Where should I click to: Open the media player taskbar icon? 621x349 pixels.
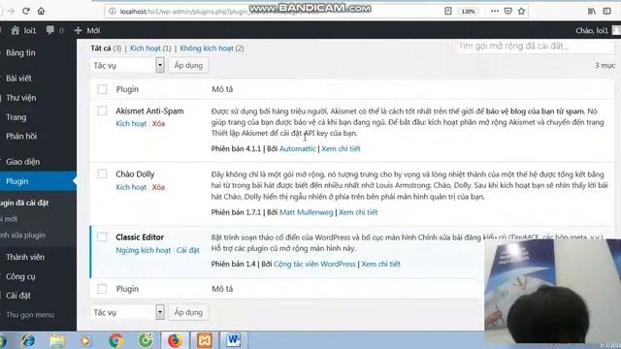[x=86, y=340]
